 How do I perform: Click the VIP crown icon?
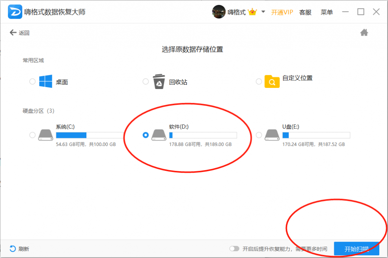(x=252, y=12)
